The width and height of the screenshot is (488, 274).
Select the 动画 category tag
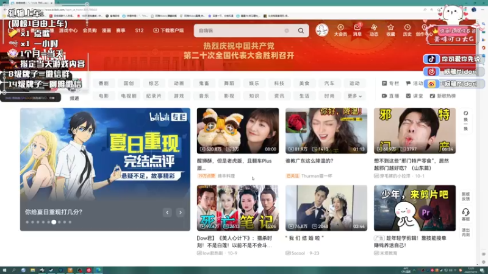click(179, 83)
